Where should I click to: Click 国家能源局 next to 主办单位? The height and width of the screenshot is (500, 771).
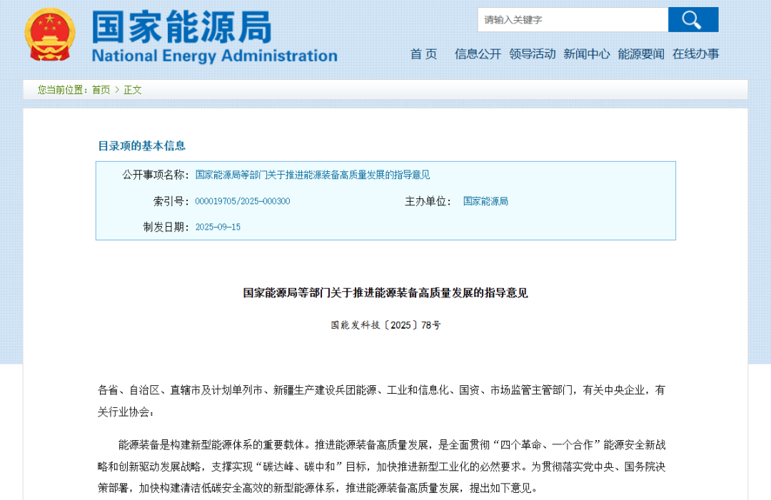(486, 201)
